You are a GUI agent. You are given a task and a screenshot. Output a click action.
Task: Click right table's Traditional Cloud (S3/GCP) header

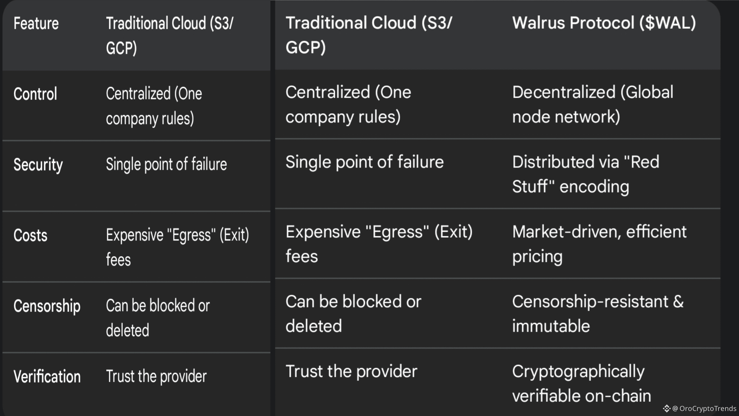369,35
